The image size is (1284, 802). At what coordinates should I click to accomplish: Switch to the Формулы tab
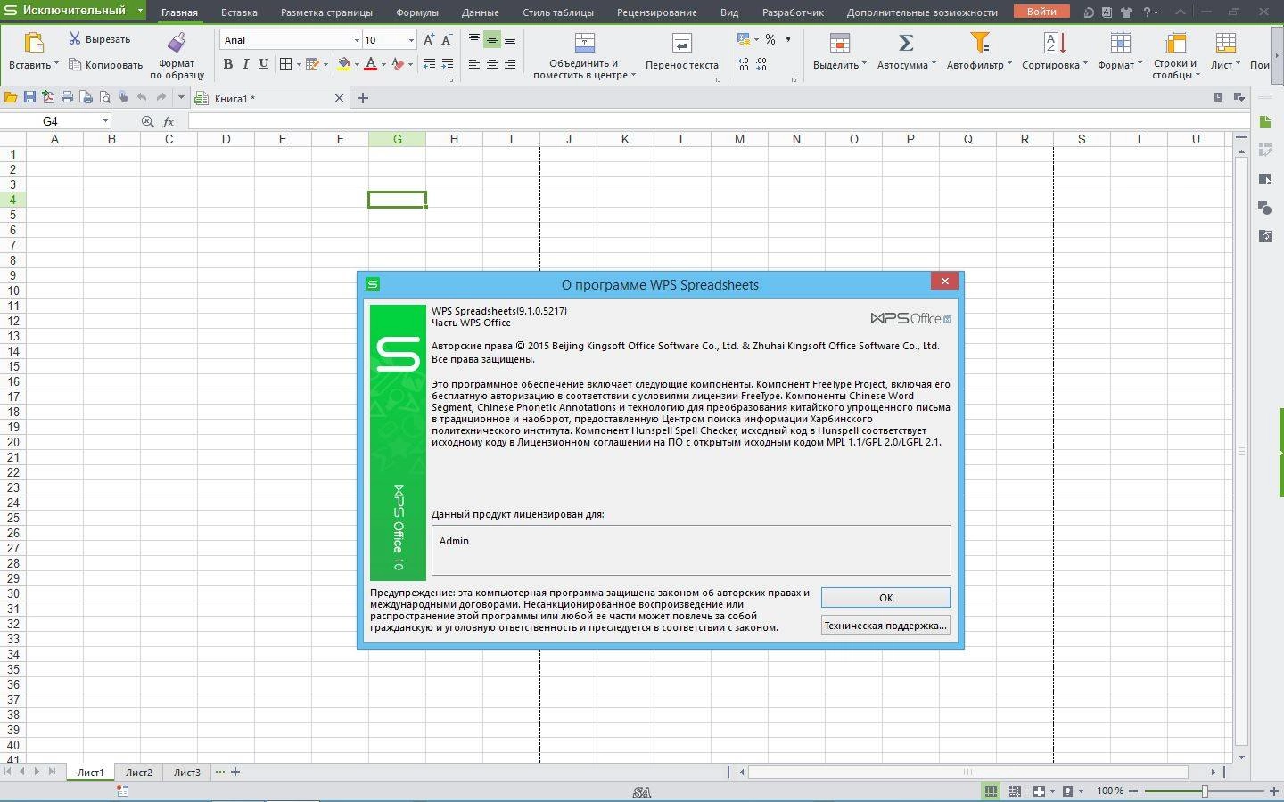point(416,12)
